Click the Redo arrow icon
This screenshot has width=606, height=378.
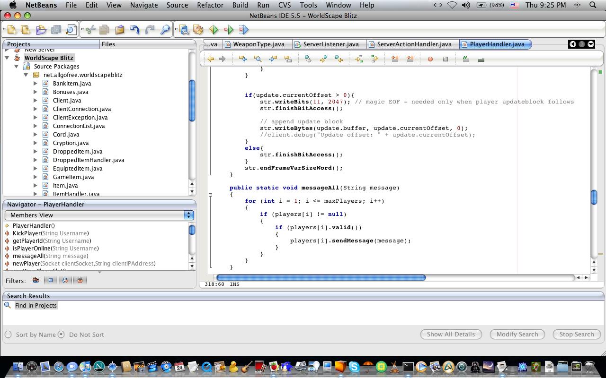pyautogui.click(x=150, y=30)
